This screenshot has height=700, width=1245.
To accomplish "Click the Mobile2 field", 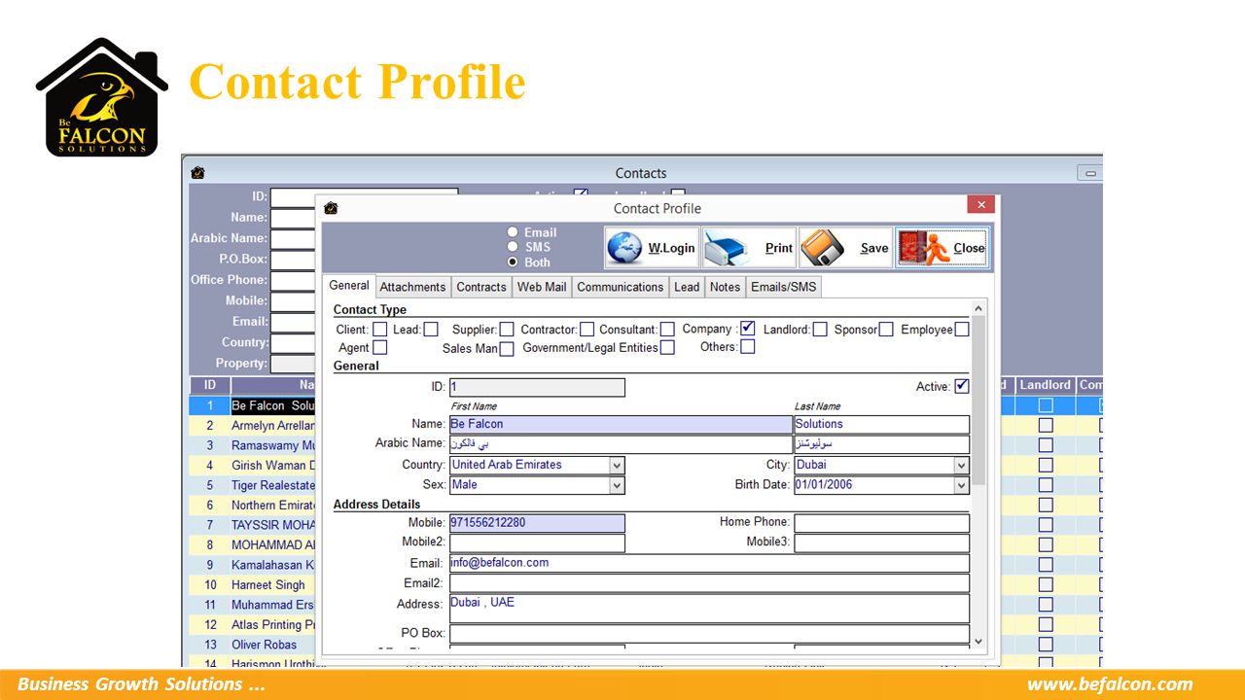I will pos(537,542).
